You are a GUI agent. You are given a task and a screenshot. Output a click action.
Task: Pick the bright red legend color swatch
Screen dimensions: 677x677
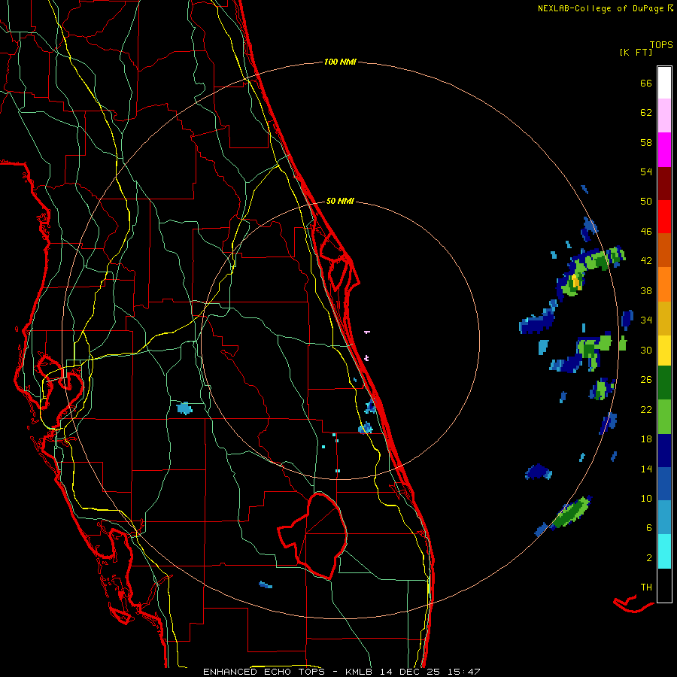pyautogui.click(x=664, y=217)
